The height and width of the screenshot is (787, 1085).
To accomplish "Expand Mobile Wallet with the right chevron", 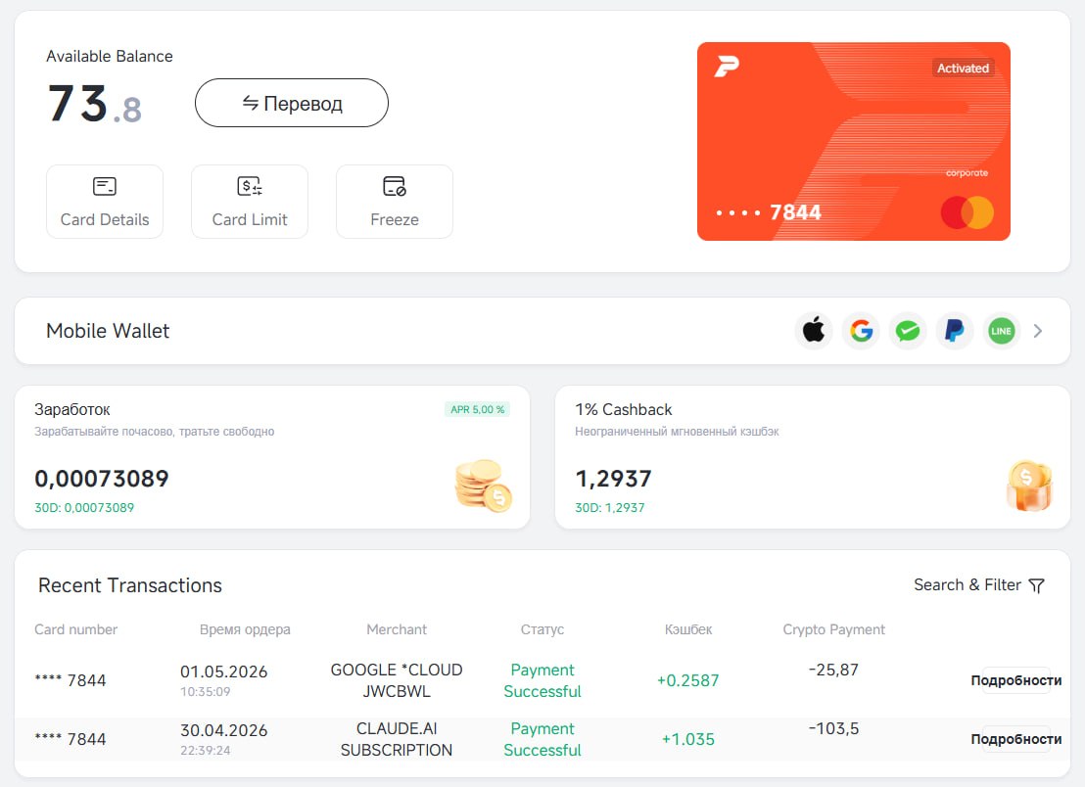I will 1038,331.
